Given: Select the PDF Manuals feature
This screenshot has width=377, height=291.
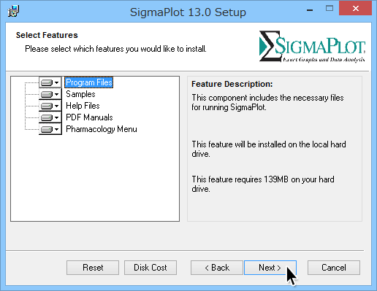Looking at the screenshot, I should point(89,117).
